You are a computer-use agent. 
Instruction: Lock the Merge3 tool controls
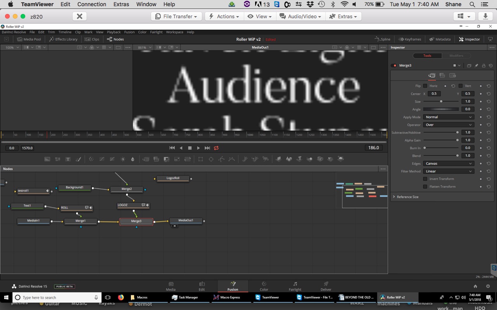484,65
